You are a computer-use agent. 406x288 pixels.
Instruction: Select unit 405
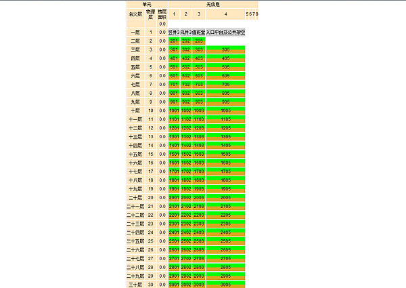225,58
